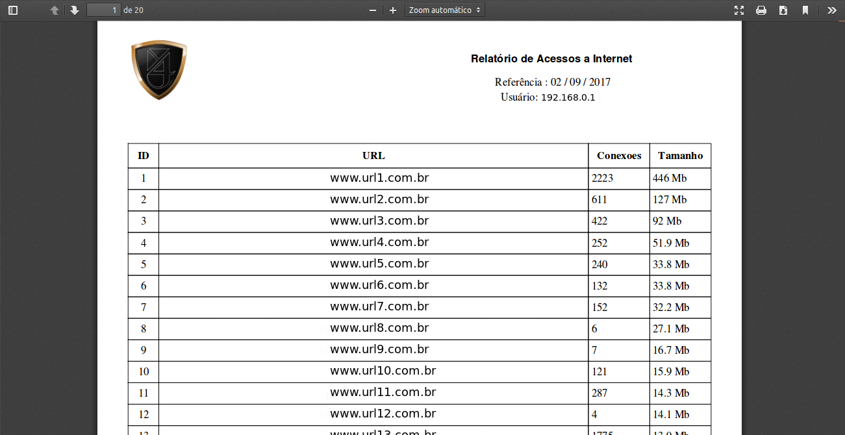Image resolution: width=845 pixels, height=435 pixels.
Task: Click the www.url1.com.br entry
Action: coord(379,178)
